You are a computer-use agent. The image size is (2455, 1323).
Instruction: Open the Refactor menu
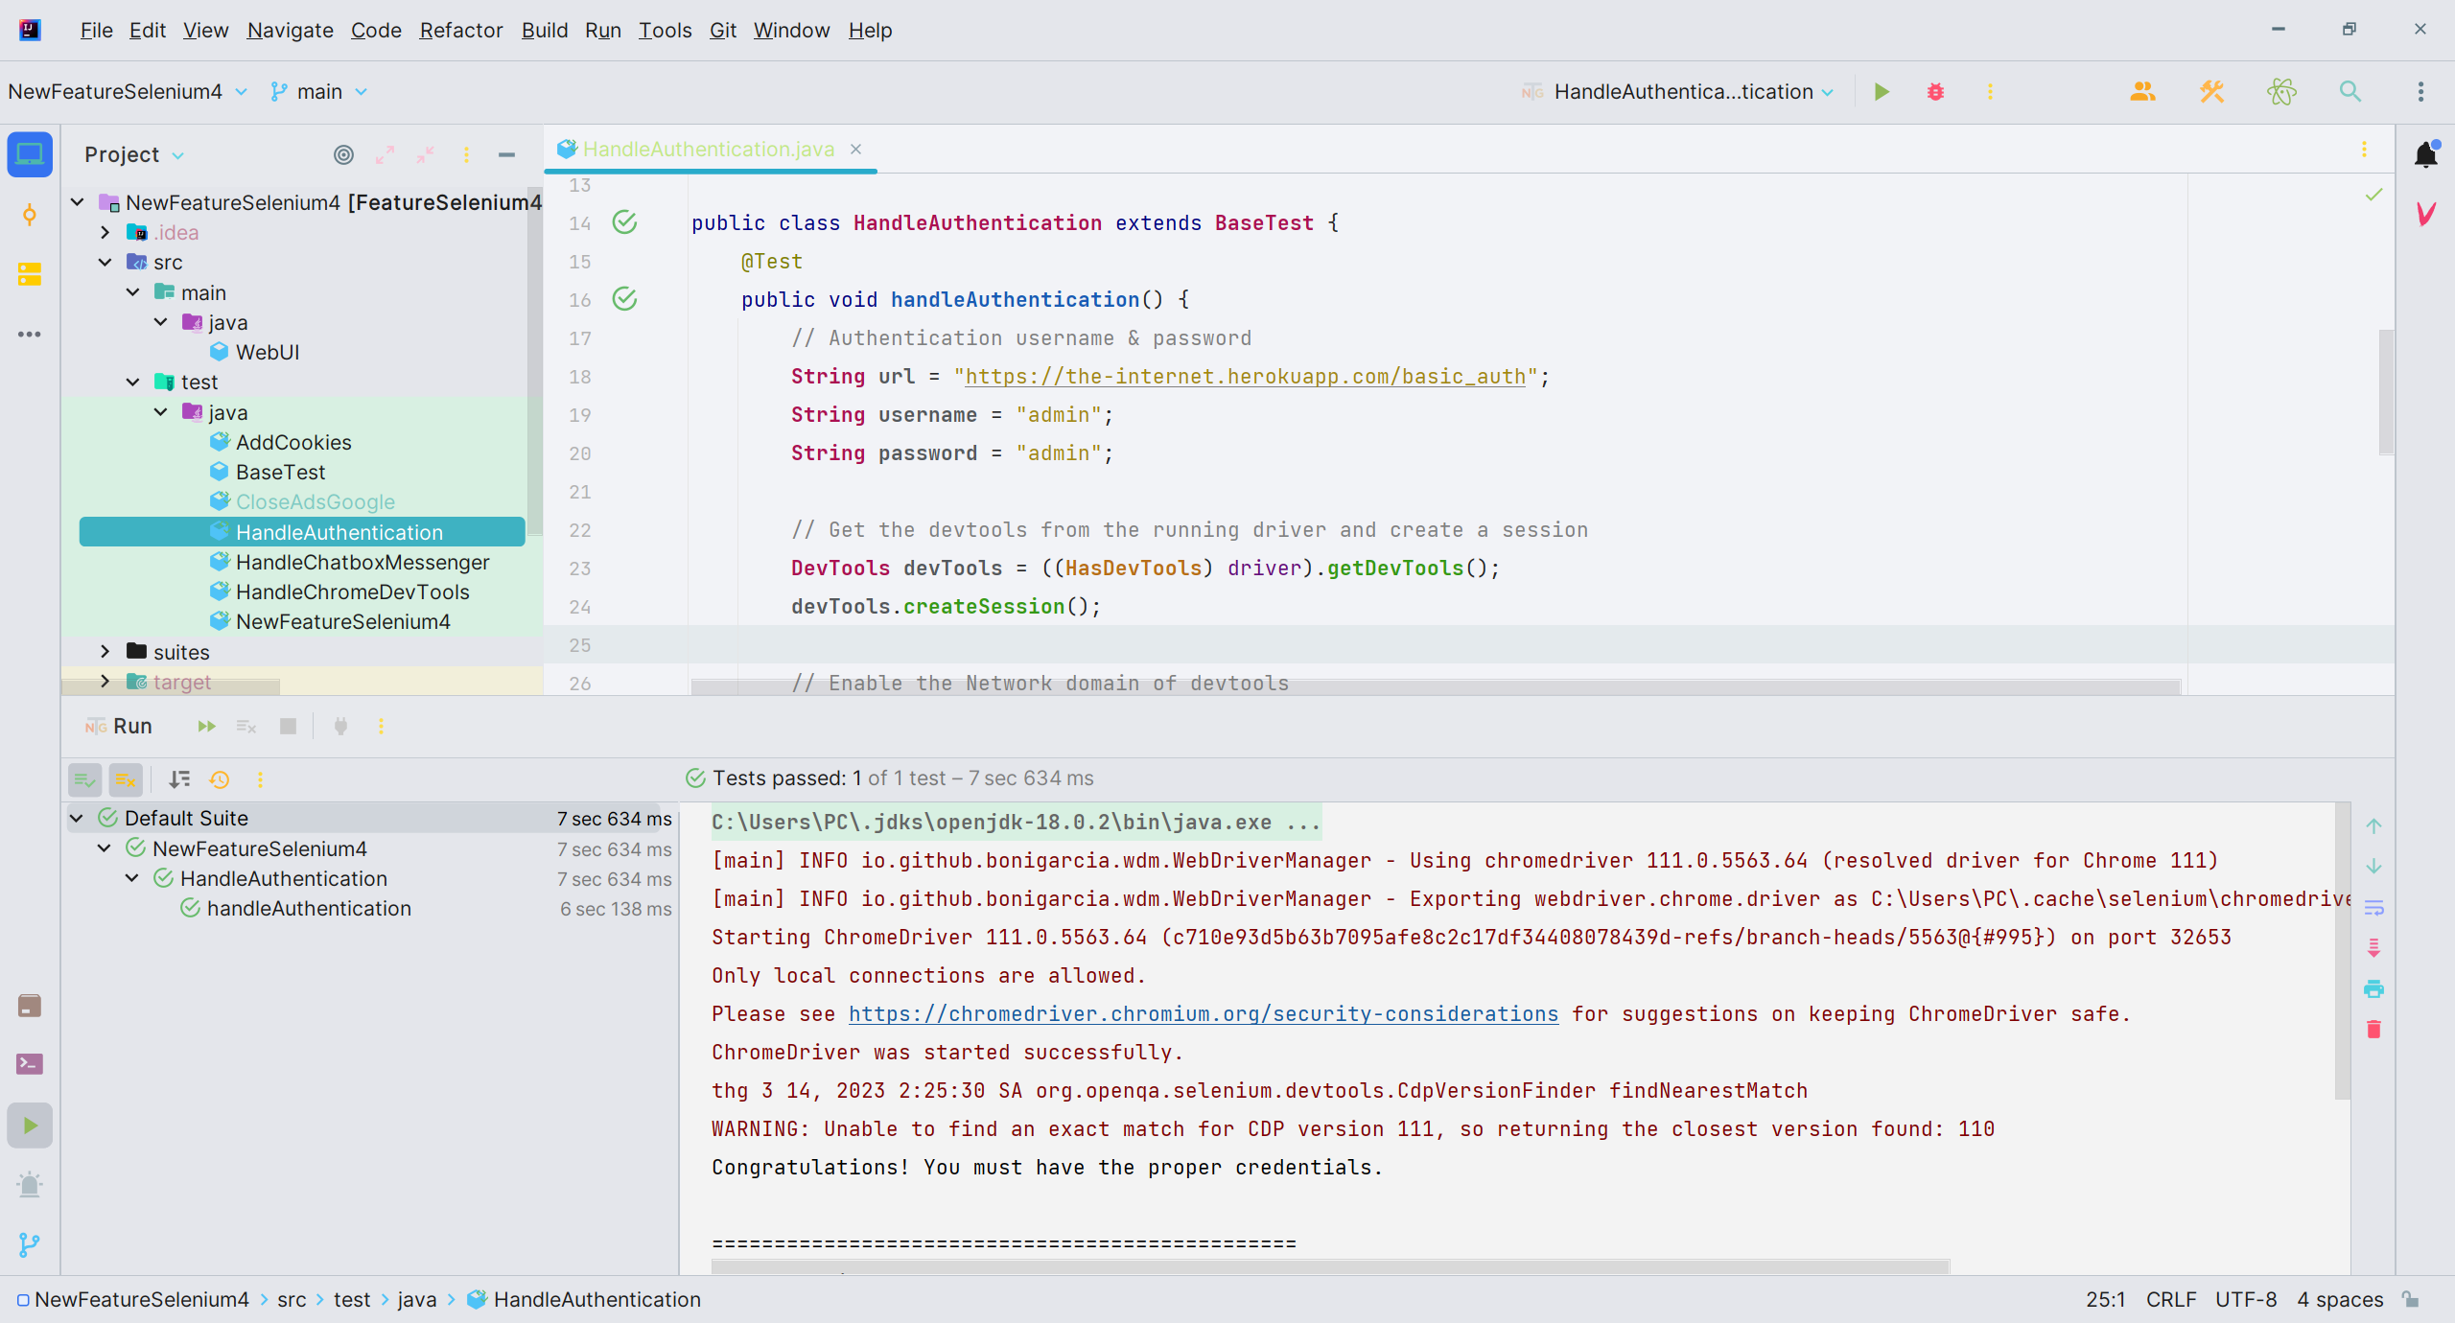(x=461, y=30)
